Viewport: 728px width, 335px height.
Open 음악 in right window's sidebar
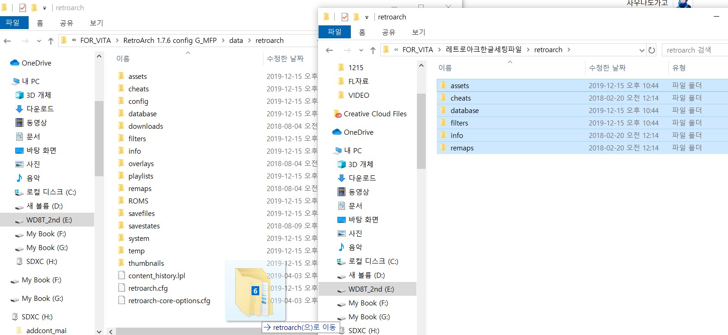355,247
